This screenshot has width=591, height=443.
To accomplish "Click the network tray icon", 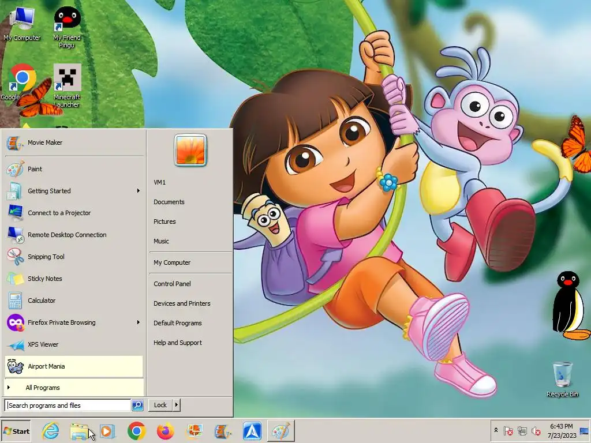I will pyautogui.click(x=522, y=430).
